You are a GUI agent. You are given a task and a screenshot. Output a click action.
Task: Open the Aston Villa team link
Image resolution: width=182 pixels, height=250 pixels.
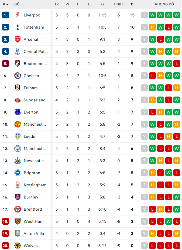34,234
